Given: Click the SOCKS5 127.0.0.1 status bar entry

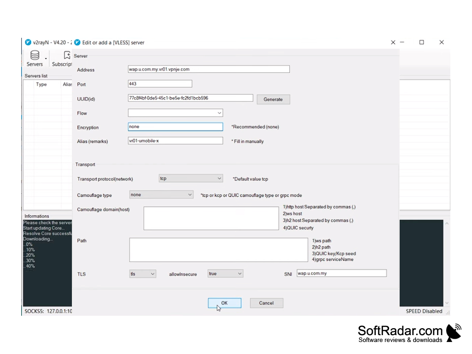Looking at the screenshot, I should coord(48,311).
